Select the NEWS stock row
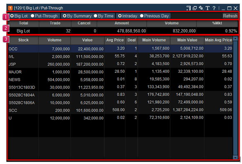 [121, 80]
